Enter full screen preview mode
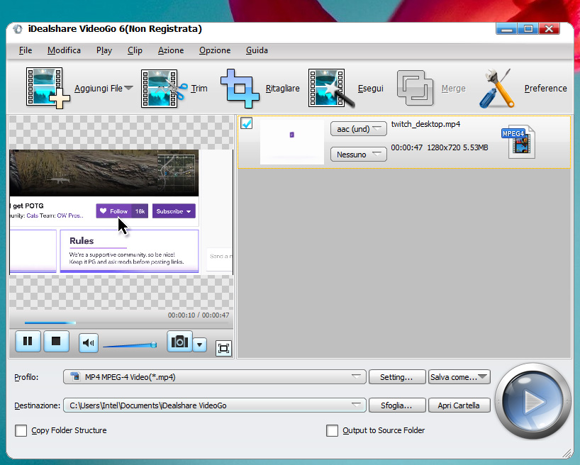Image resolution: width=580 pixels, height=465 pixels. click(223, 348)
